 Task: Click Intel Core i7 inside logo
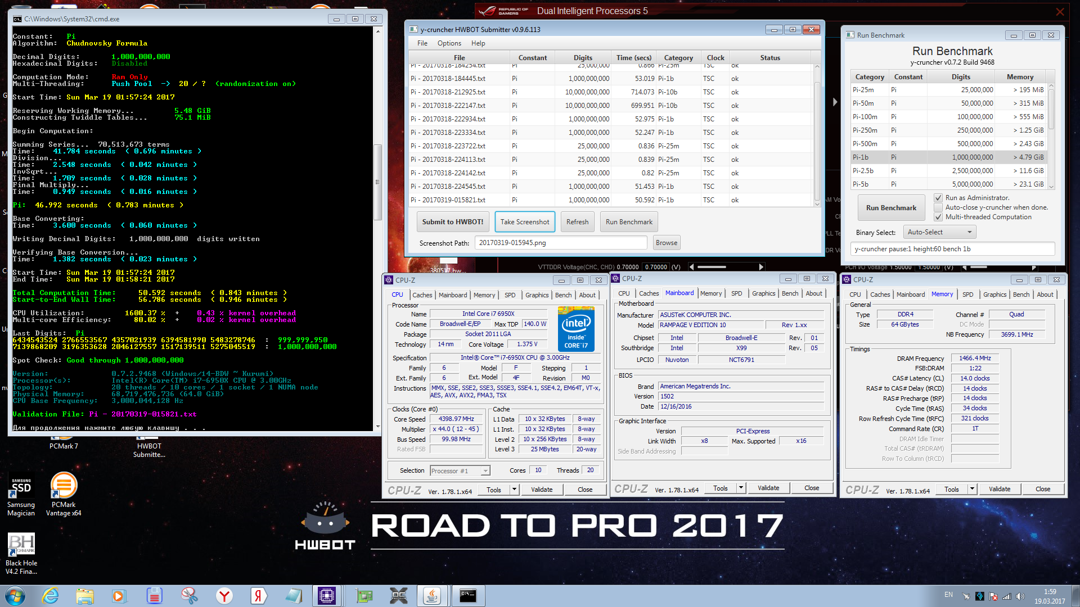[576, 329]
